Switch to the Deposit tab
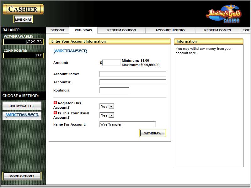 click(57, 30)
